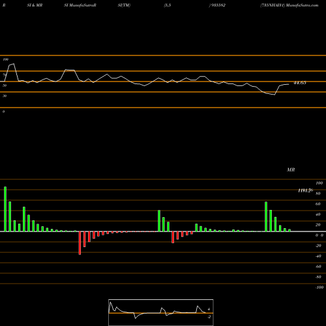Image resolution: width=326 pixels, height=326 pixels.
Task: Click the 44.65 current RSI value
Action: [300, 83]
